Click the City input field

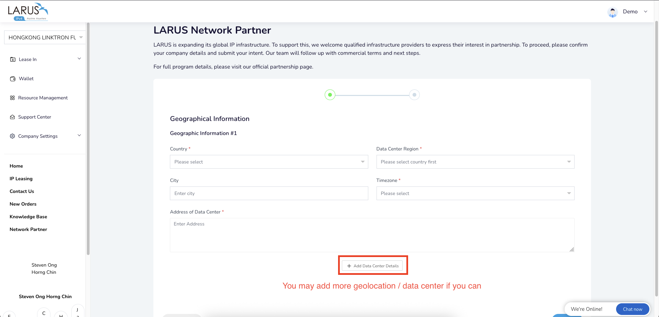tap(269, 193)
